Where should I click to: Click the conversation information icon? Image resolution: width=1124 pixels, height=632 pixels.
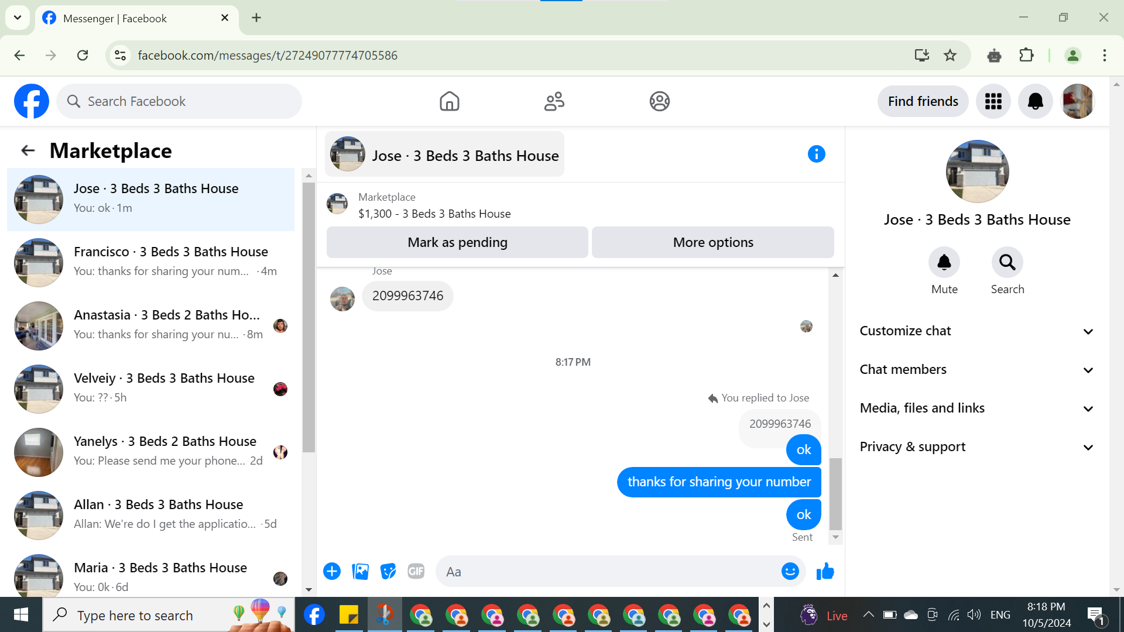click(816, 154)
